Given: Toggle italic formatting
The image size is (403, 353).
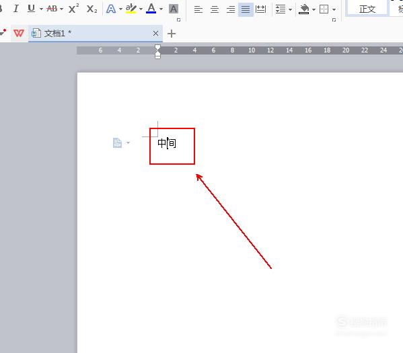Looking at the screenshot, I should (16, 9).
